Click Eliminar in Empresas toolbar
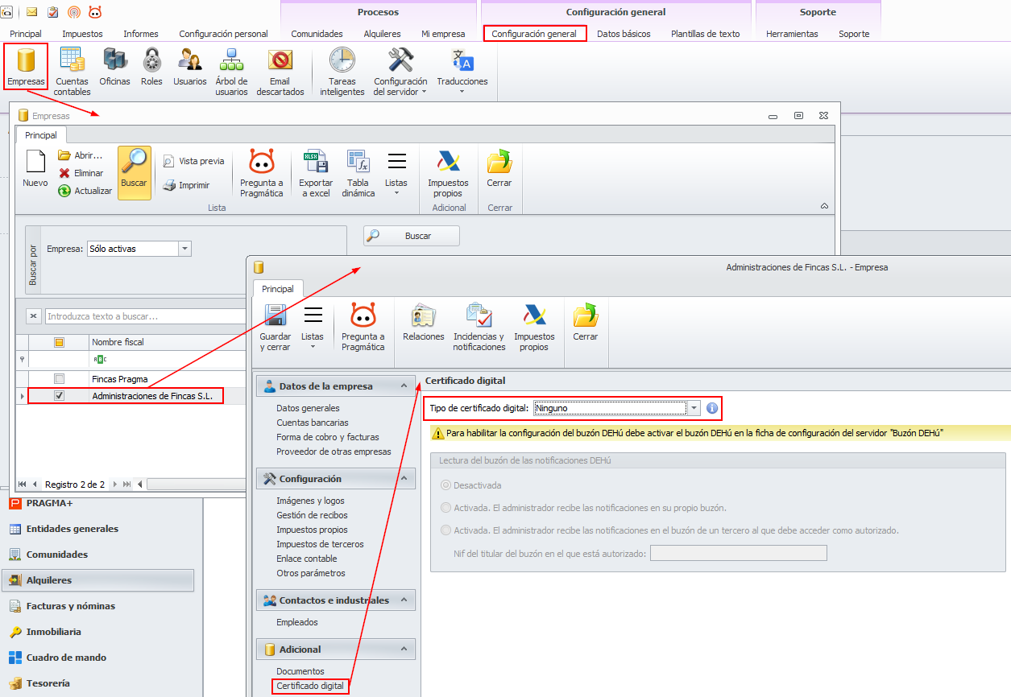 click(x=81, y=173)
